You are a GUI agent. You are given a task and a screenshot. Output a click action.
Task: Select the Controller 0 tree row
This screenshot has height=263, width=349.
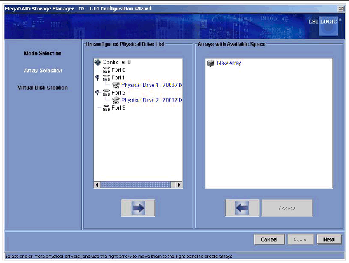(x=116, y=62)
